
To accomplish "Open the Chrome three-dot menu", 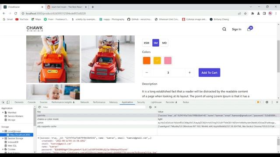I will point(276,14).
